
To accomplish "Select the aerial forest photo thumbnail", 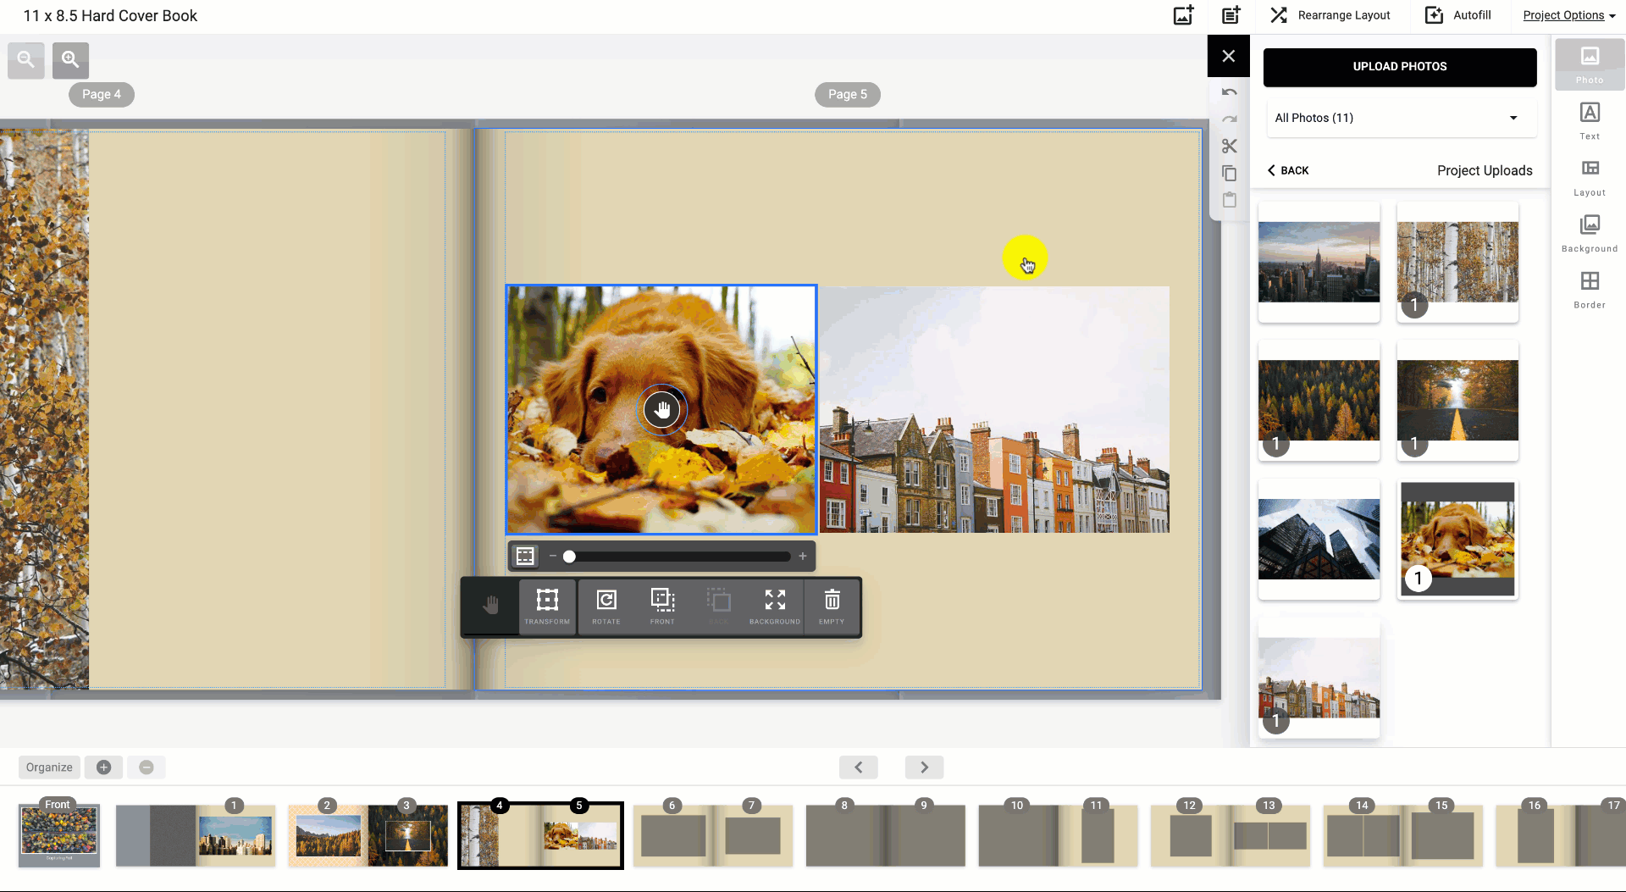I will (x=1319, y=401).
